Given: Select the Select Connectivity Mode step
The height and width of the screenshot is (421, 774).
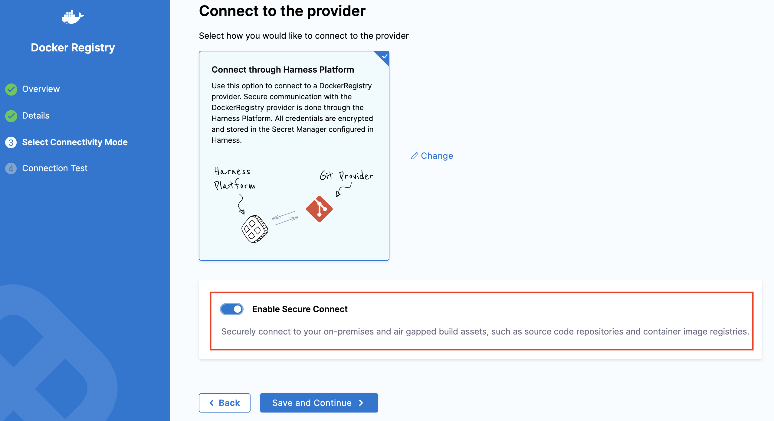Looking at the screenshot, I should coord(75,142).
